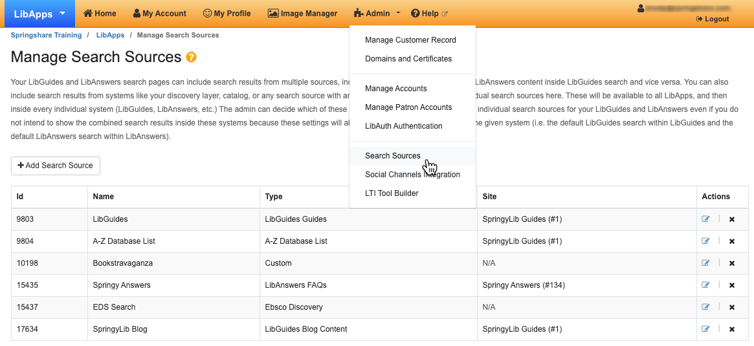Open Social Channels Integration menu item
Screen dimensions: 754x346
[412, 175]
